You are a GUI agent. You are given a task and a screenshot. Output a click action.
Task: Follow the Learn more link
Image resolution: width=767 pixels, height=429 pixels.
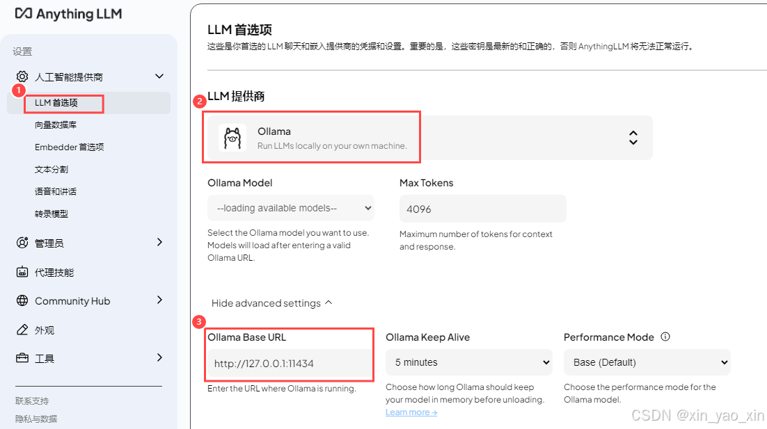coord(411,412)
